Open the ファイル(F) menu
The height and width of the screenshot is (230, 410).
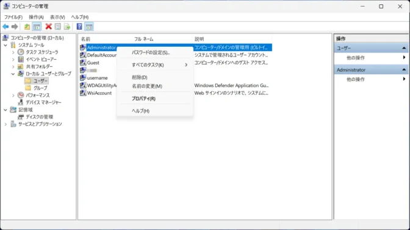pos(13,17)
